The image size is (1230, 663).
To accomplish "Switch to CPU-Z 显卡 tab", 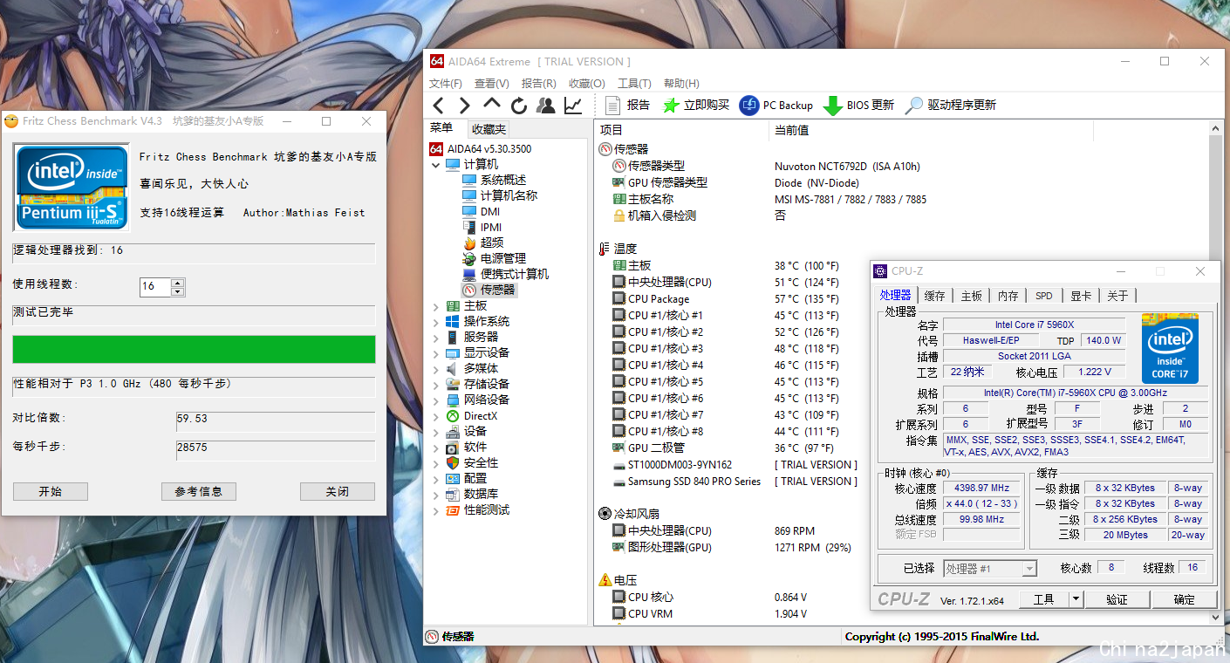I will point(1081,296).
